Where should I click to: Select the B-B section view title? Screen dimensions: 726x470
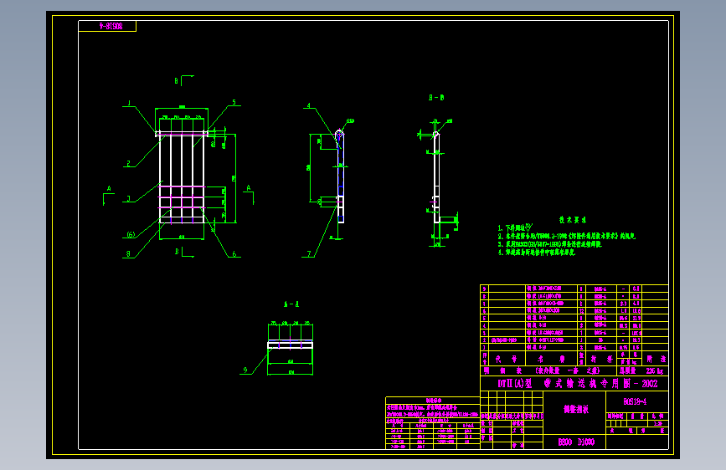(436, 98)
